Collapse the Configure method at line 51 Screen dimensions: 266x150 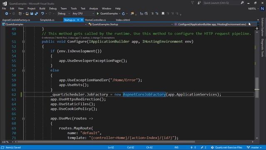23,42
